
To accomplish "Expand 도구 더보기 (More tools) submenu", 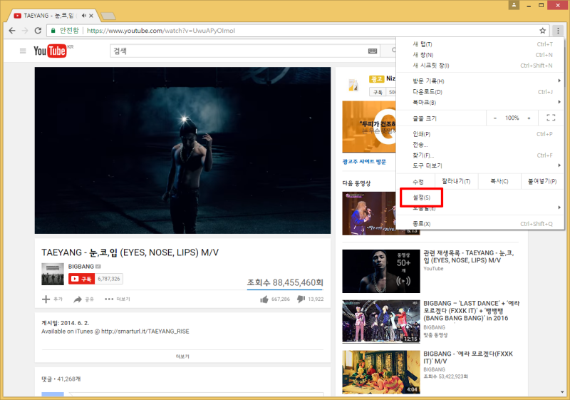I will pyautogui.click(x=480, y=165).
